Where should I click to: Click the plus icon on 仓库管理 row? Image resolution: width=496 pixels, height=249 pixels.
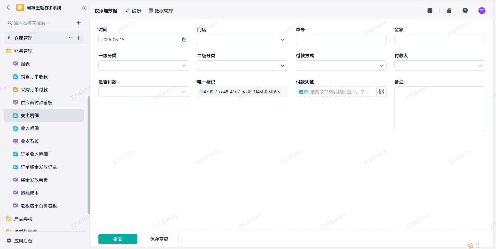pyautogui.click(x=79, y=38)
